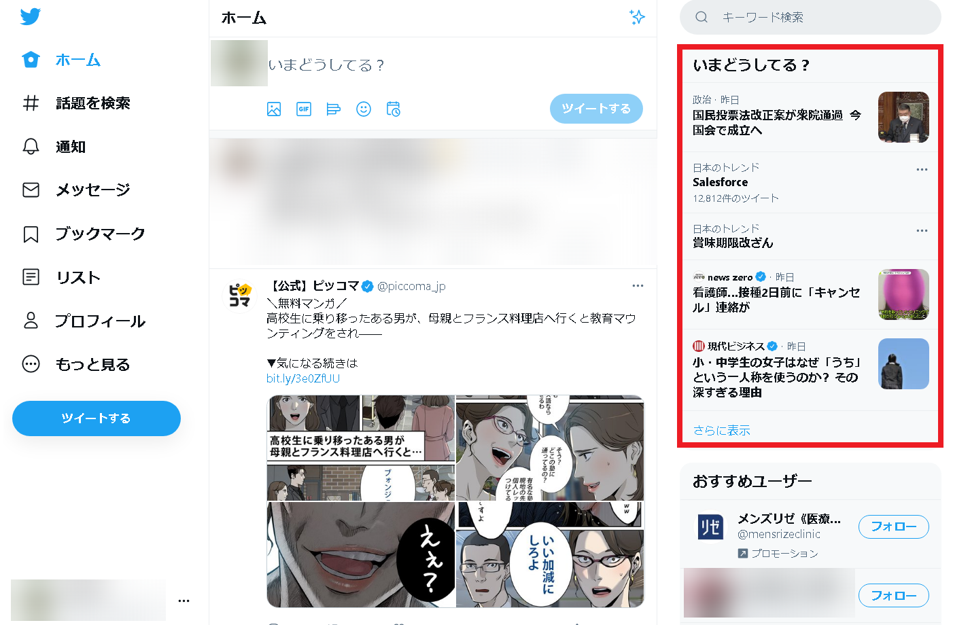Open the emoji picker icon
Viewport: 970px width, 625px height.
[364, 109]
